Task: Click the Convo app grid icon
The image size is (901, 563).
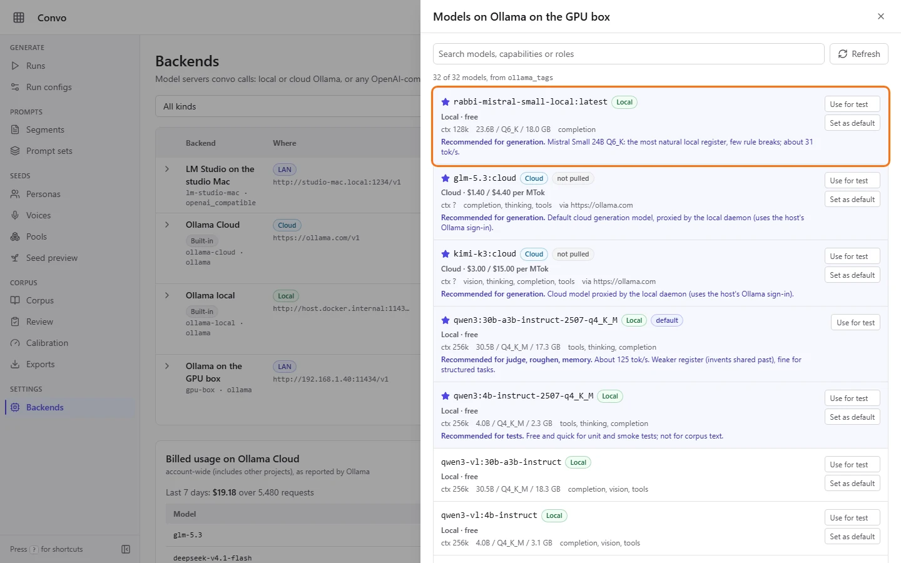Action: (19, 18)
